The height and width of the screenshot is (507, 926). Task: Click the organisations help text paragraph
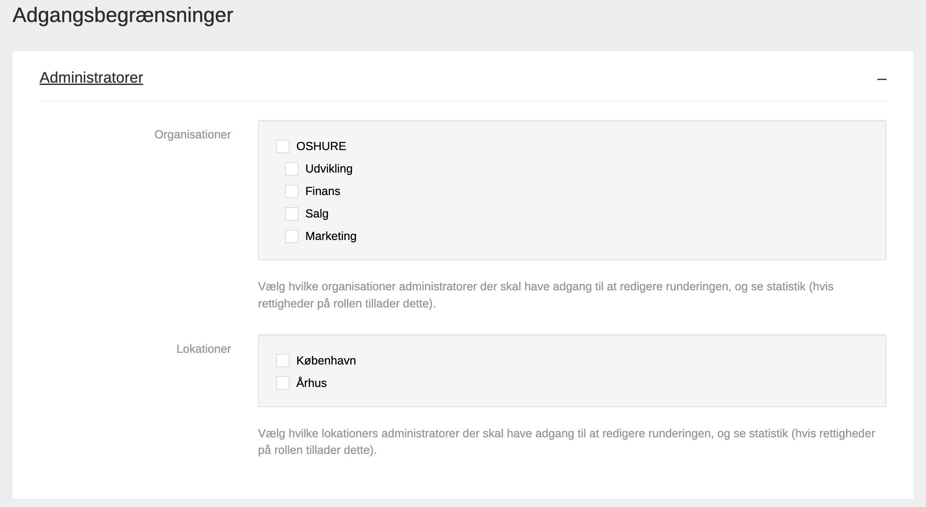(x=545, y=295)
